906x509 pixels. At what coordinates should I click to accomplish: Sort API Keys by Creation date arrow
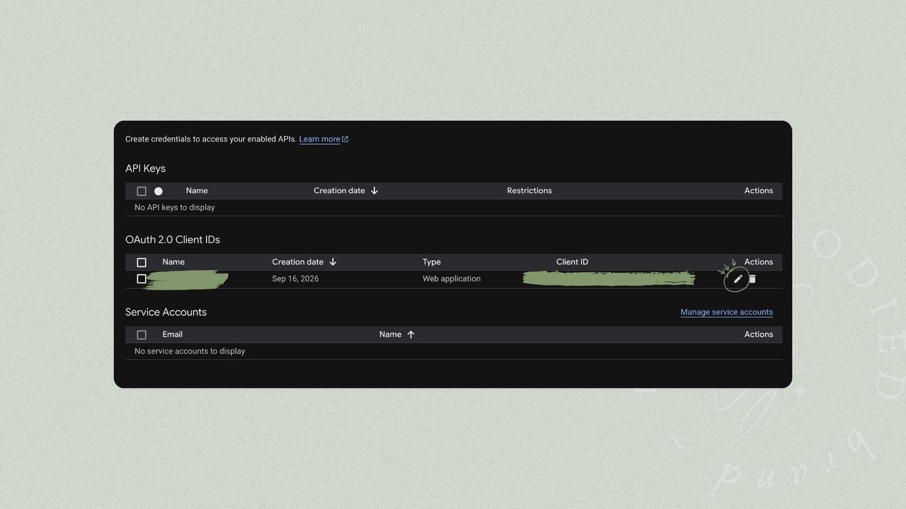click(374, 191)
